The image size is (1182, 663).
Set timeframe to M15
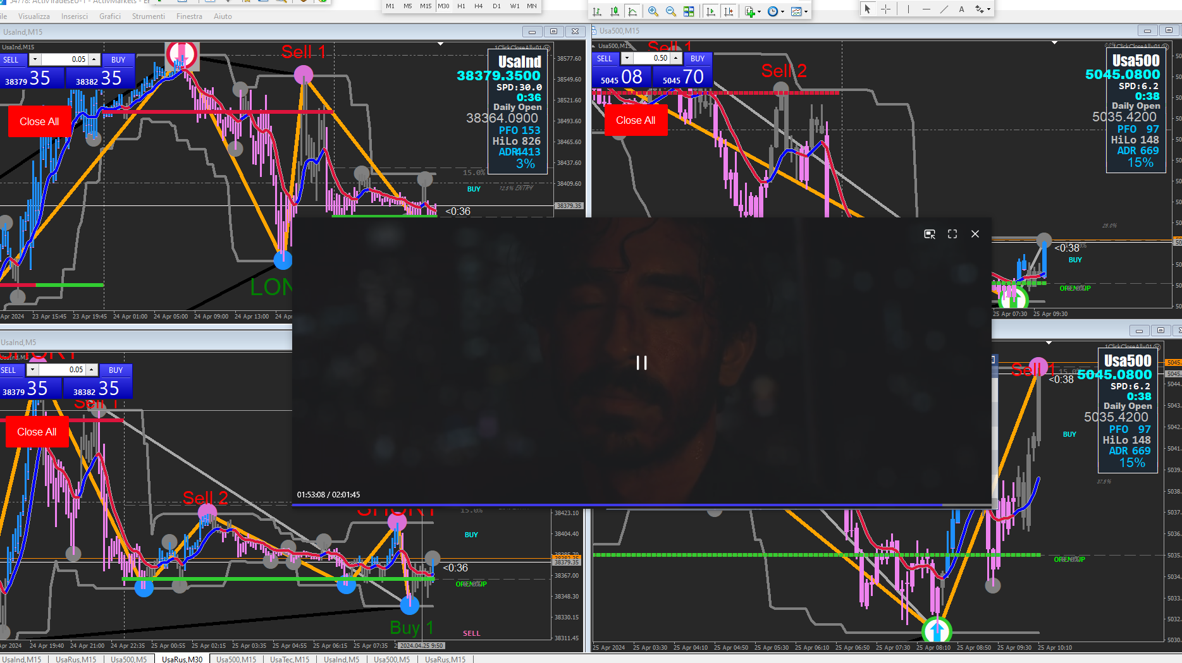(x=426, y=6)
